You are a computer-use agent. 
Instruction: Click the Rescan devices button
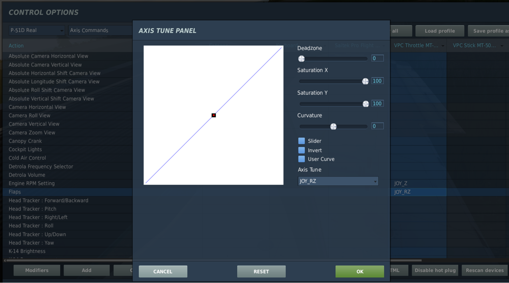[x=485, y=270]
